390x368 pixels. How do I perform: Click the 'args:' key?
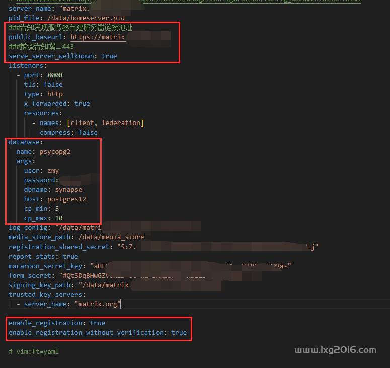(x=26, y=161)
